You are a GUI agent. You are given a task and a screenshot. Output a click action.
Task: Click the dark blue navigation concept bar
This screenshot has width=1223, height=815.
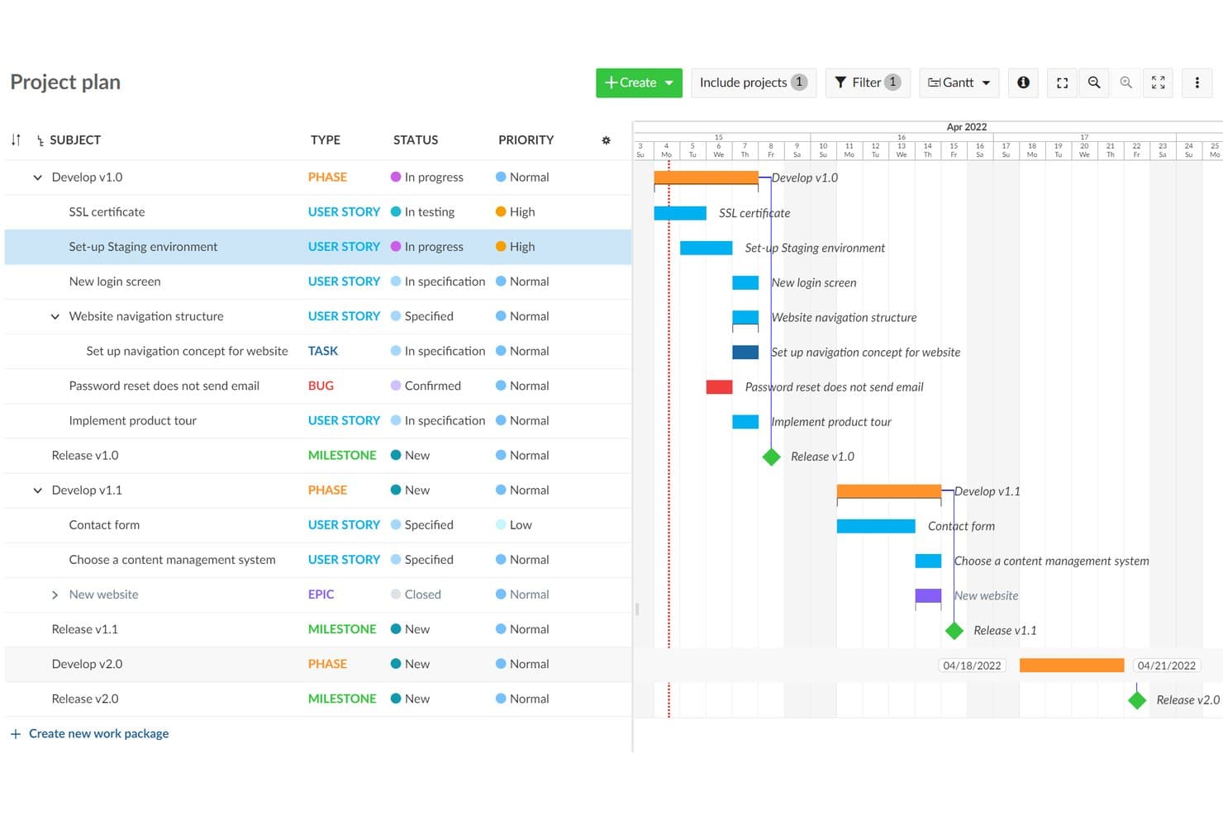(x=745, y=352)
